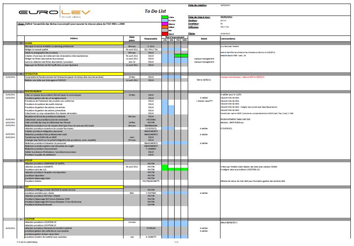Click the "V FOSTINIS" cell in the SAV section
Image resolution: width=354 pixels, height=246 pixels.
[151, 193]
